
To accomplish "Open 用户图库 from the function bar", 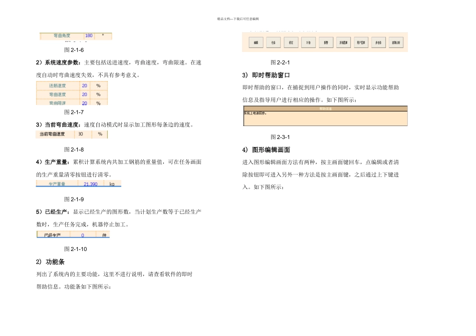I will pyautogui.click(x=361, y=42).
